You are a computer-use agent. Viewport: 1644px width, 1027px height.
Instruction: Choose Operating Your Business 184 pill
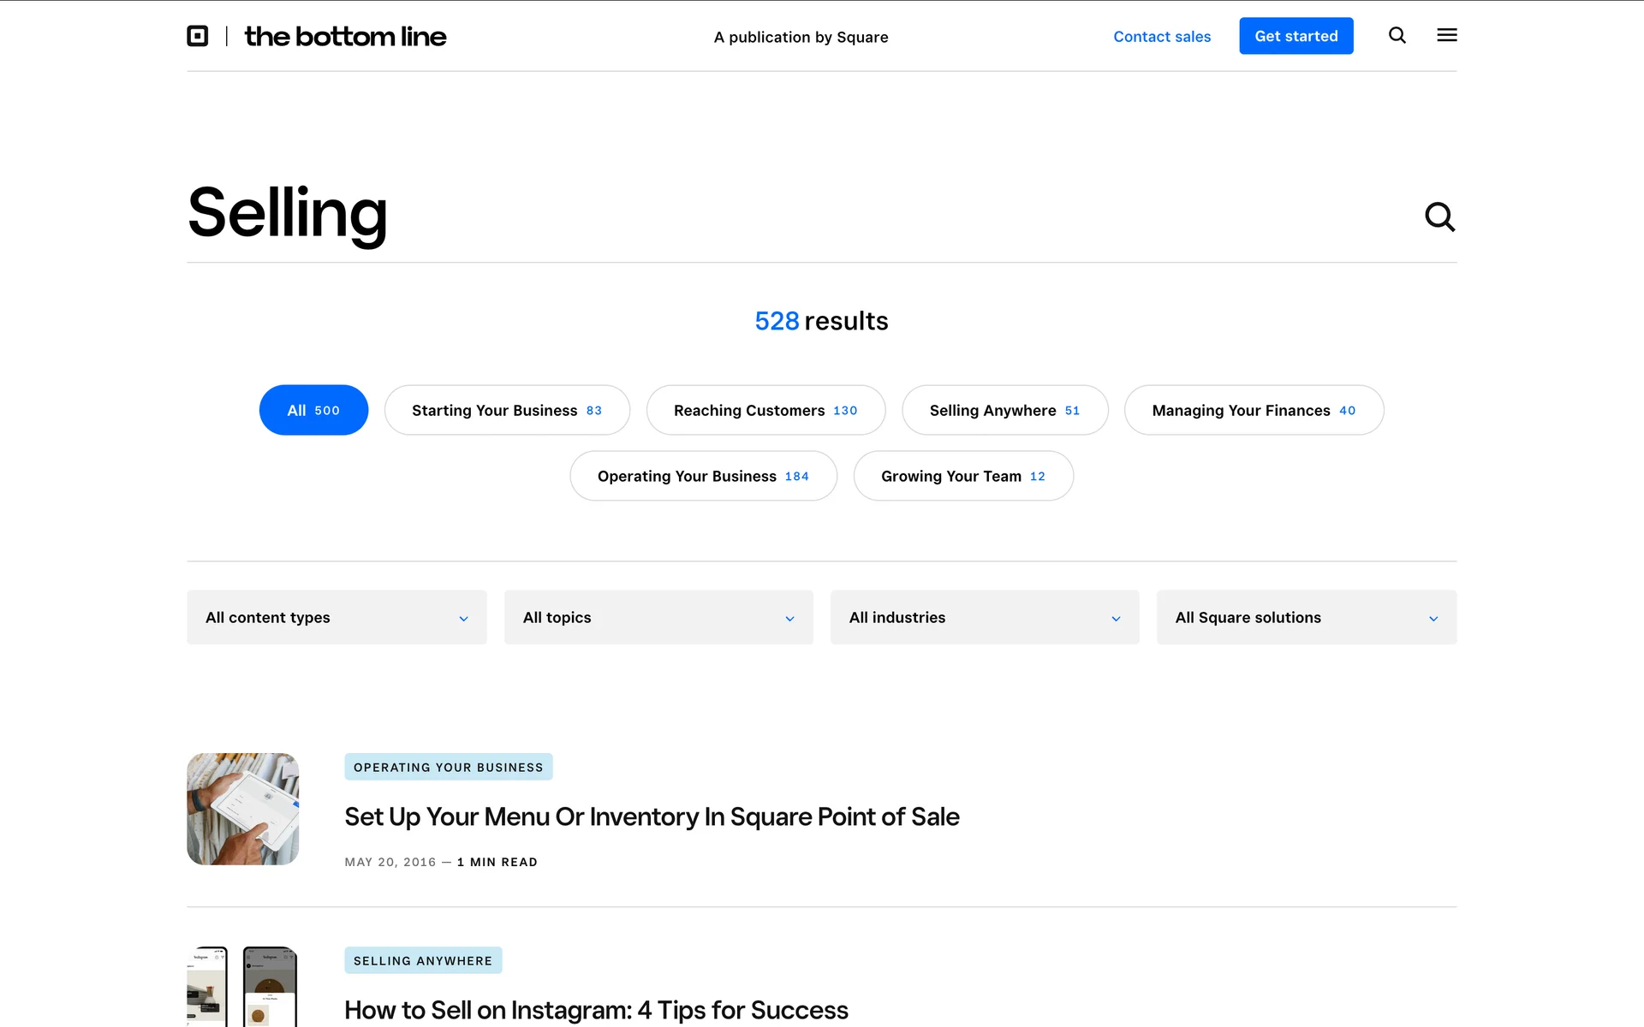pyautogui.click(x=703, y=476)
